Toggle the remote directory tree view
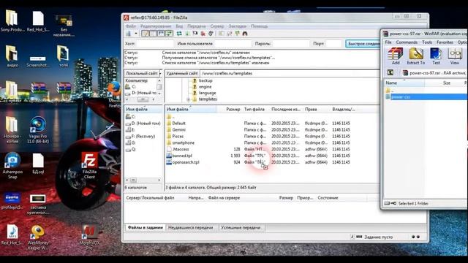 click(x=161, y=34)
